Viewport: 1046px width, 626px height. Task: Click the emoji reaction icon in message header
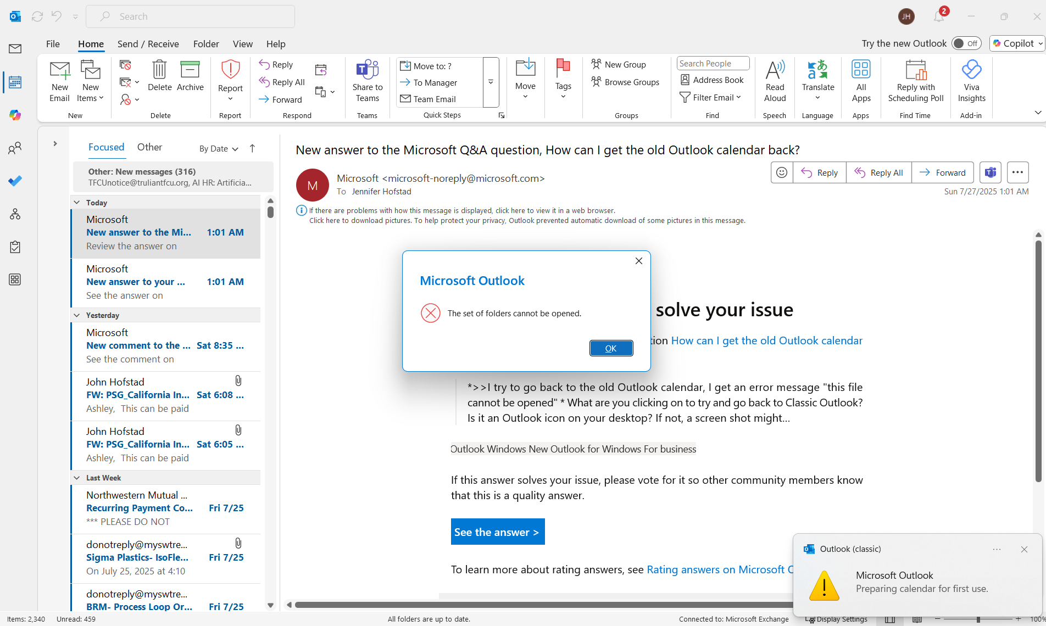pos(782,172)
